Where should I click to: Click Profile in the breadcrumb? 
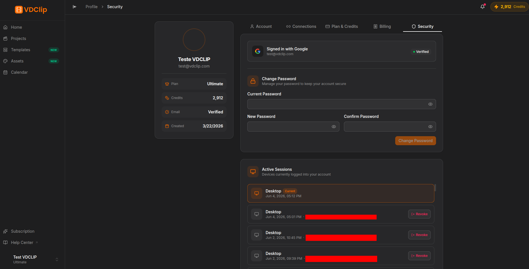[x=92, y=7]
